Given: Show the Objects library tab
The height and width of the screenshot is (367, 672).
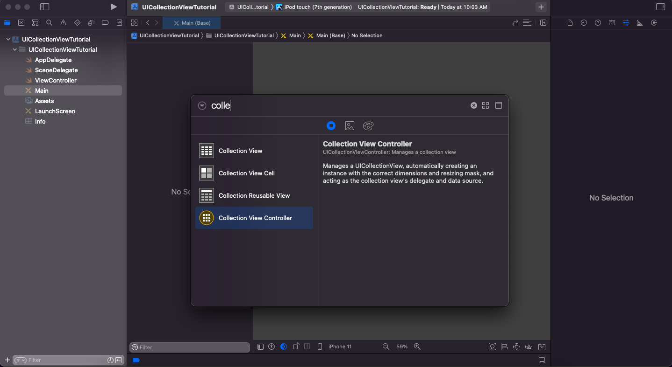Looking at the screenshot, I should coord(331,125).
